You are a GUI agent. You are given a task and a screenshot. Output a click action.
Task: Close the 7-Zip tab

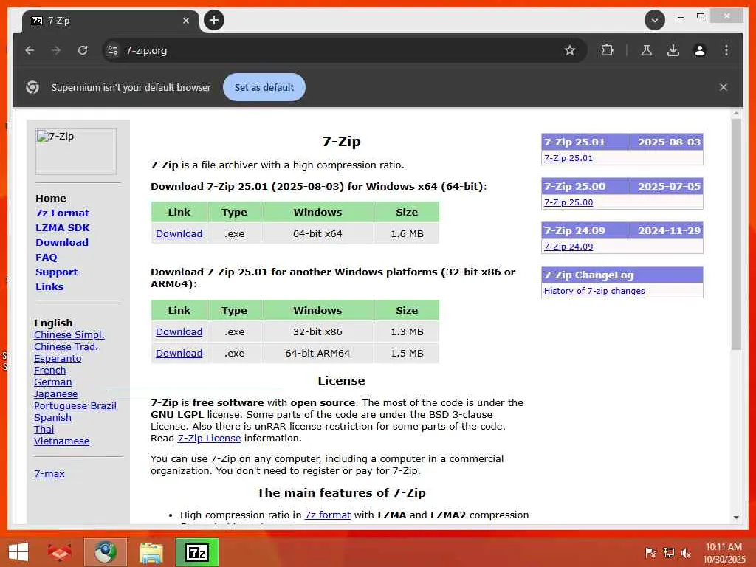click(185, 21)
